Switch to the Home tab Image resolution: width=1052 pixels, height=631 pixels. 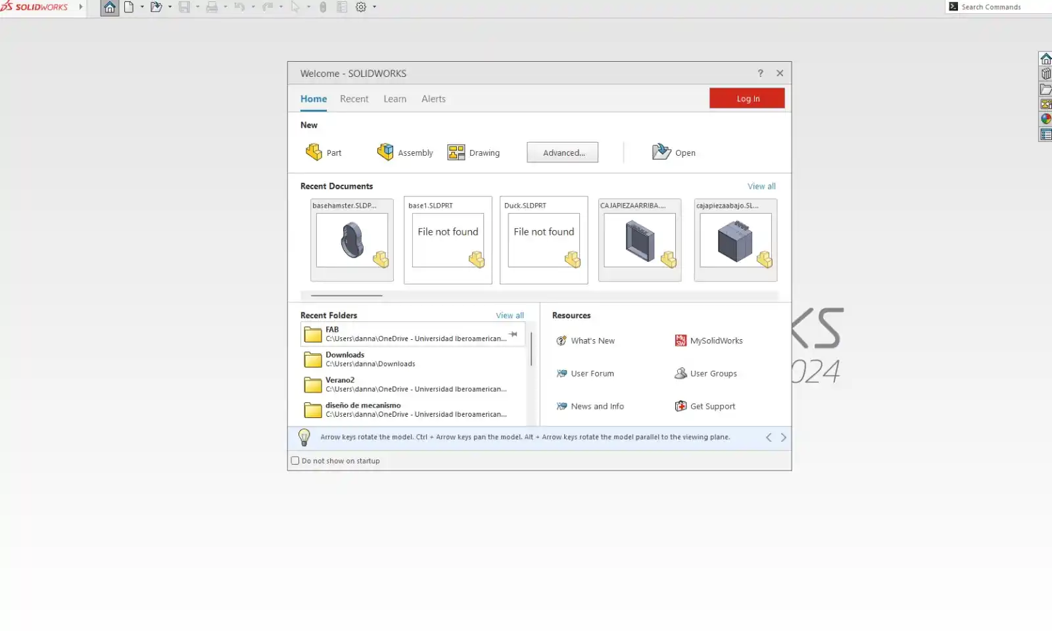(314, 99)
